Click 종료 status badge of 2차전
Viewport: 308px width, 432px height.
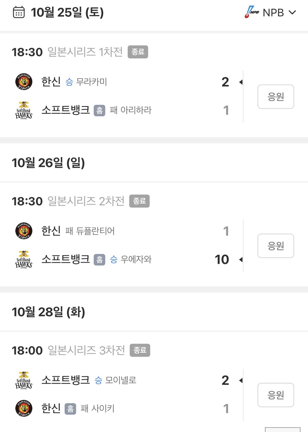coord(139,201)
